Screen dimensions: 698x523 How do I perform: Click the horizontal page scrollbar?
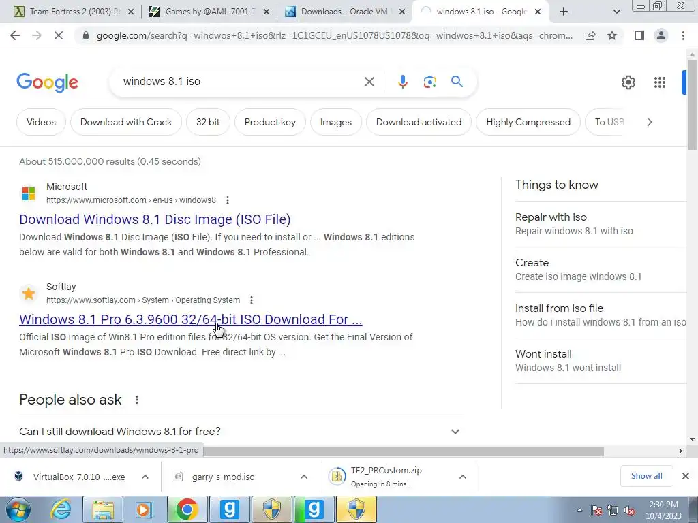(x=403, y=451)
